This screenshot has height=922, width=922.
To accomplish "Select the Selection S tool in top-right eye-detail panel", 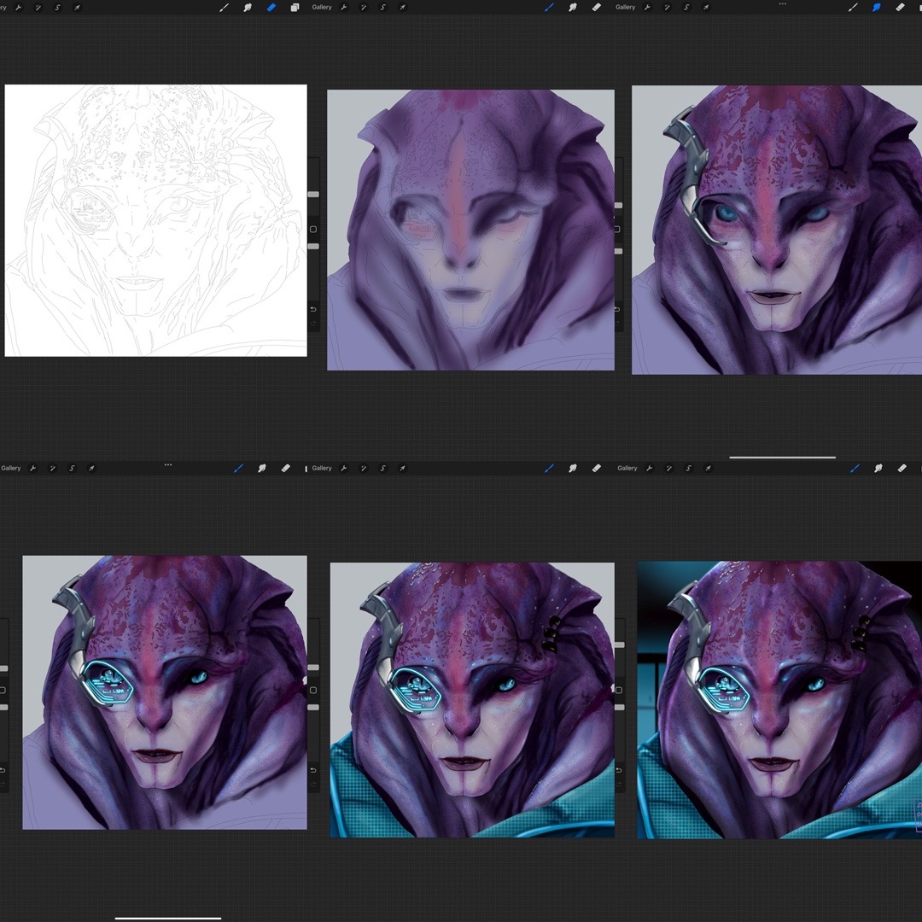I will click(x=686, y=8).
